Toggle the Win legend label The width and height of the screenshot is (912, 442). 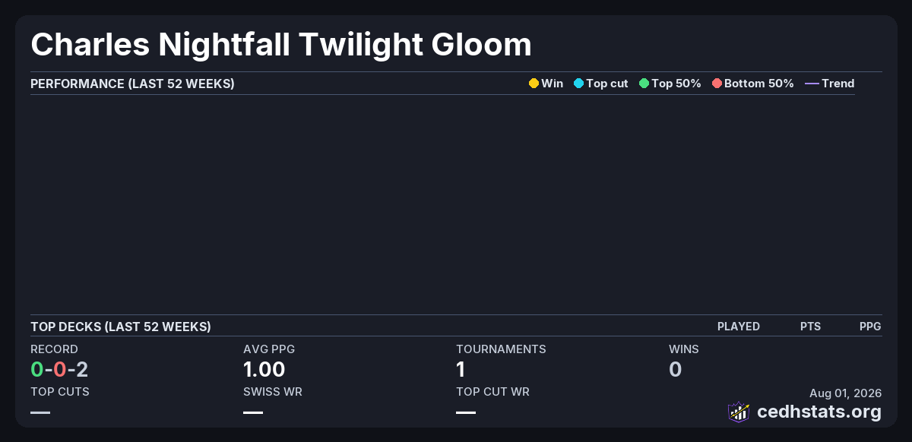552,84
